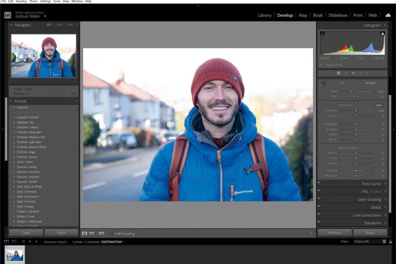Screen dimensions: 396x264
Task: Open the Photo menu
Action: pyautogui.click(x=33, y=1)
